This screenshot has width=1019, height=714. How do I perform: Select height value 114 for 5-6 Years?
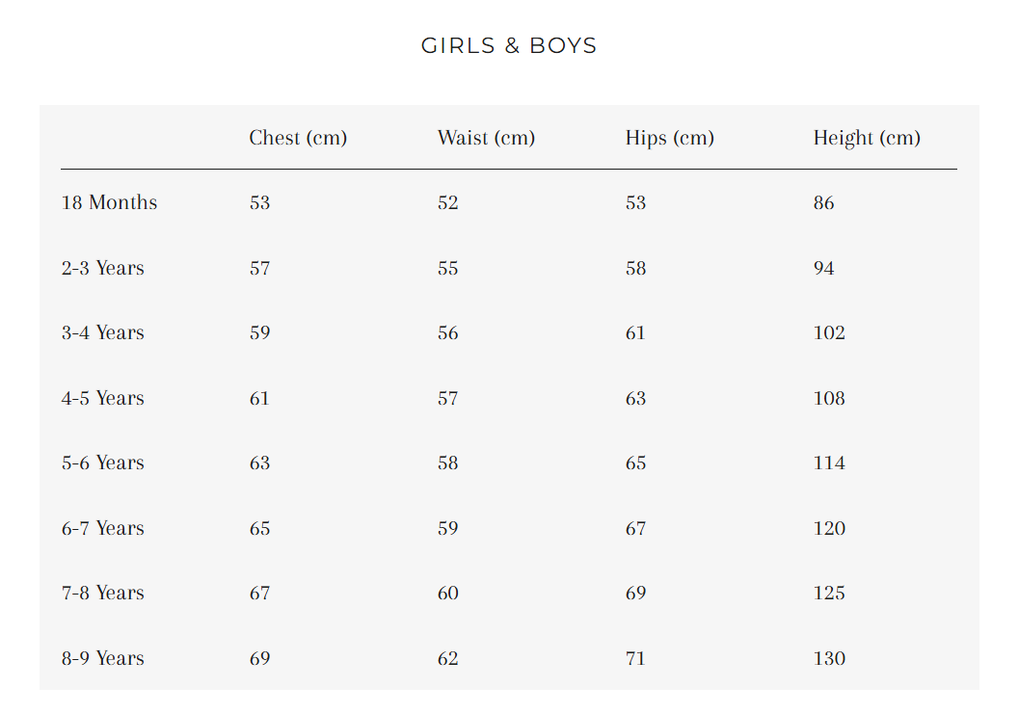[x=829, y=463]
